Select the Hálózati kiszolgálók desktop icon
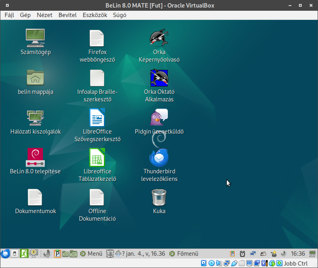318x268 pixels. 36,122
